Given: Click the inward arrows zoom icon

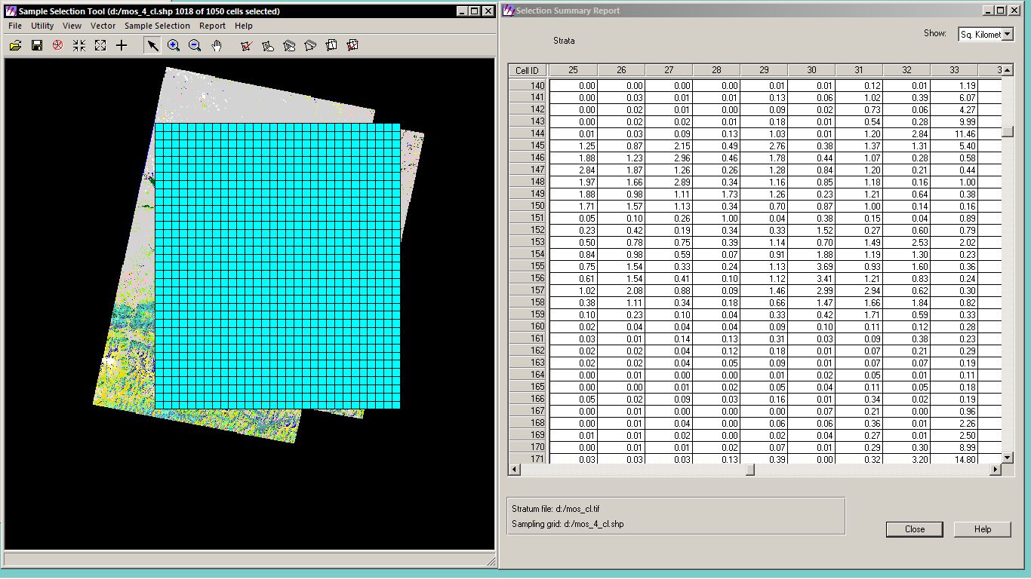Looking at the screenshot, I should [79, 46].
